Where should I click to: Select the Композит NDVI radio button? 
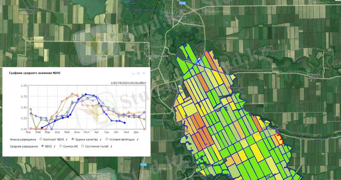click(x=40, y=139)
